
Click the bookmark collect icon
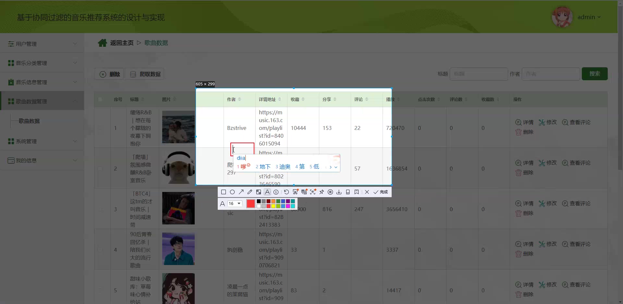point(357,192)
